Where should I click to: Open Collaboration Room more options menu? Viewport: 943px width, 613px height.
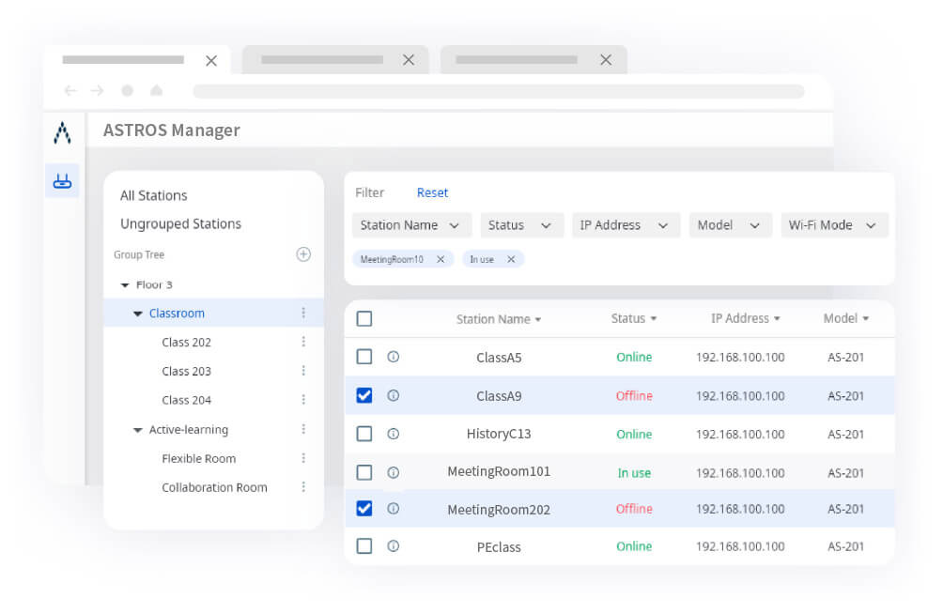coord(303,487)
